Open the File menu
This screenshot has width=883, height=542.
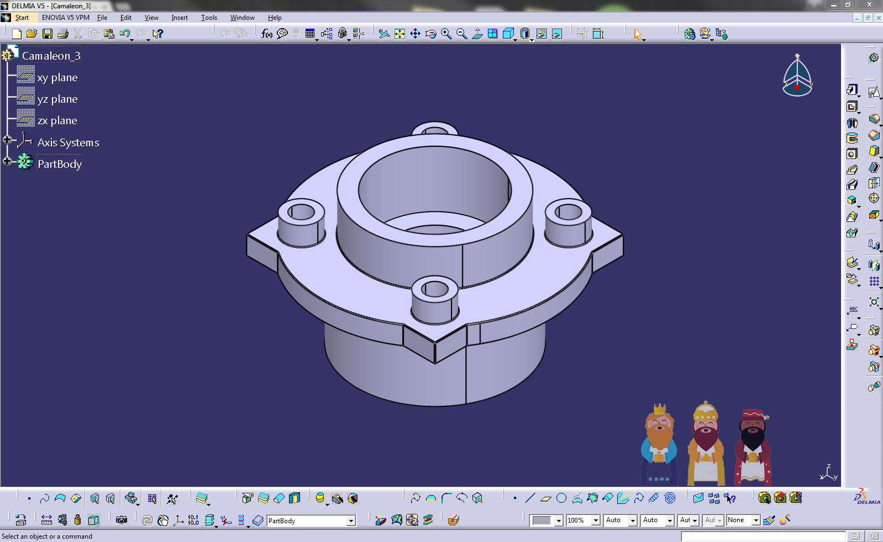coord(102,18)
